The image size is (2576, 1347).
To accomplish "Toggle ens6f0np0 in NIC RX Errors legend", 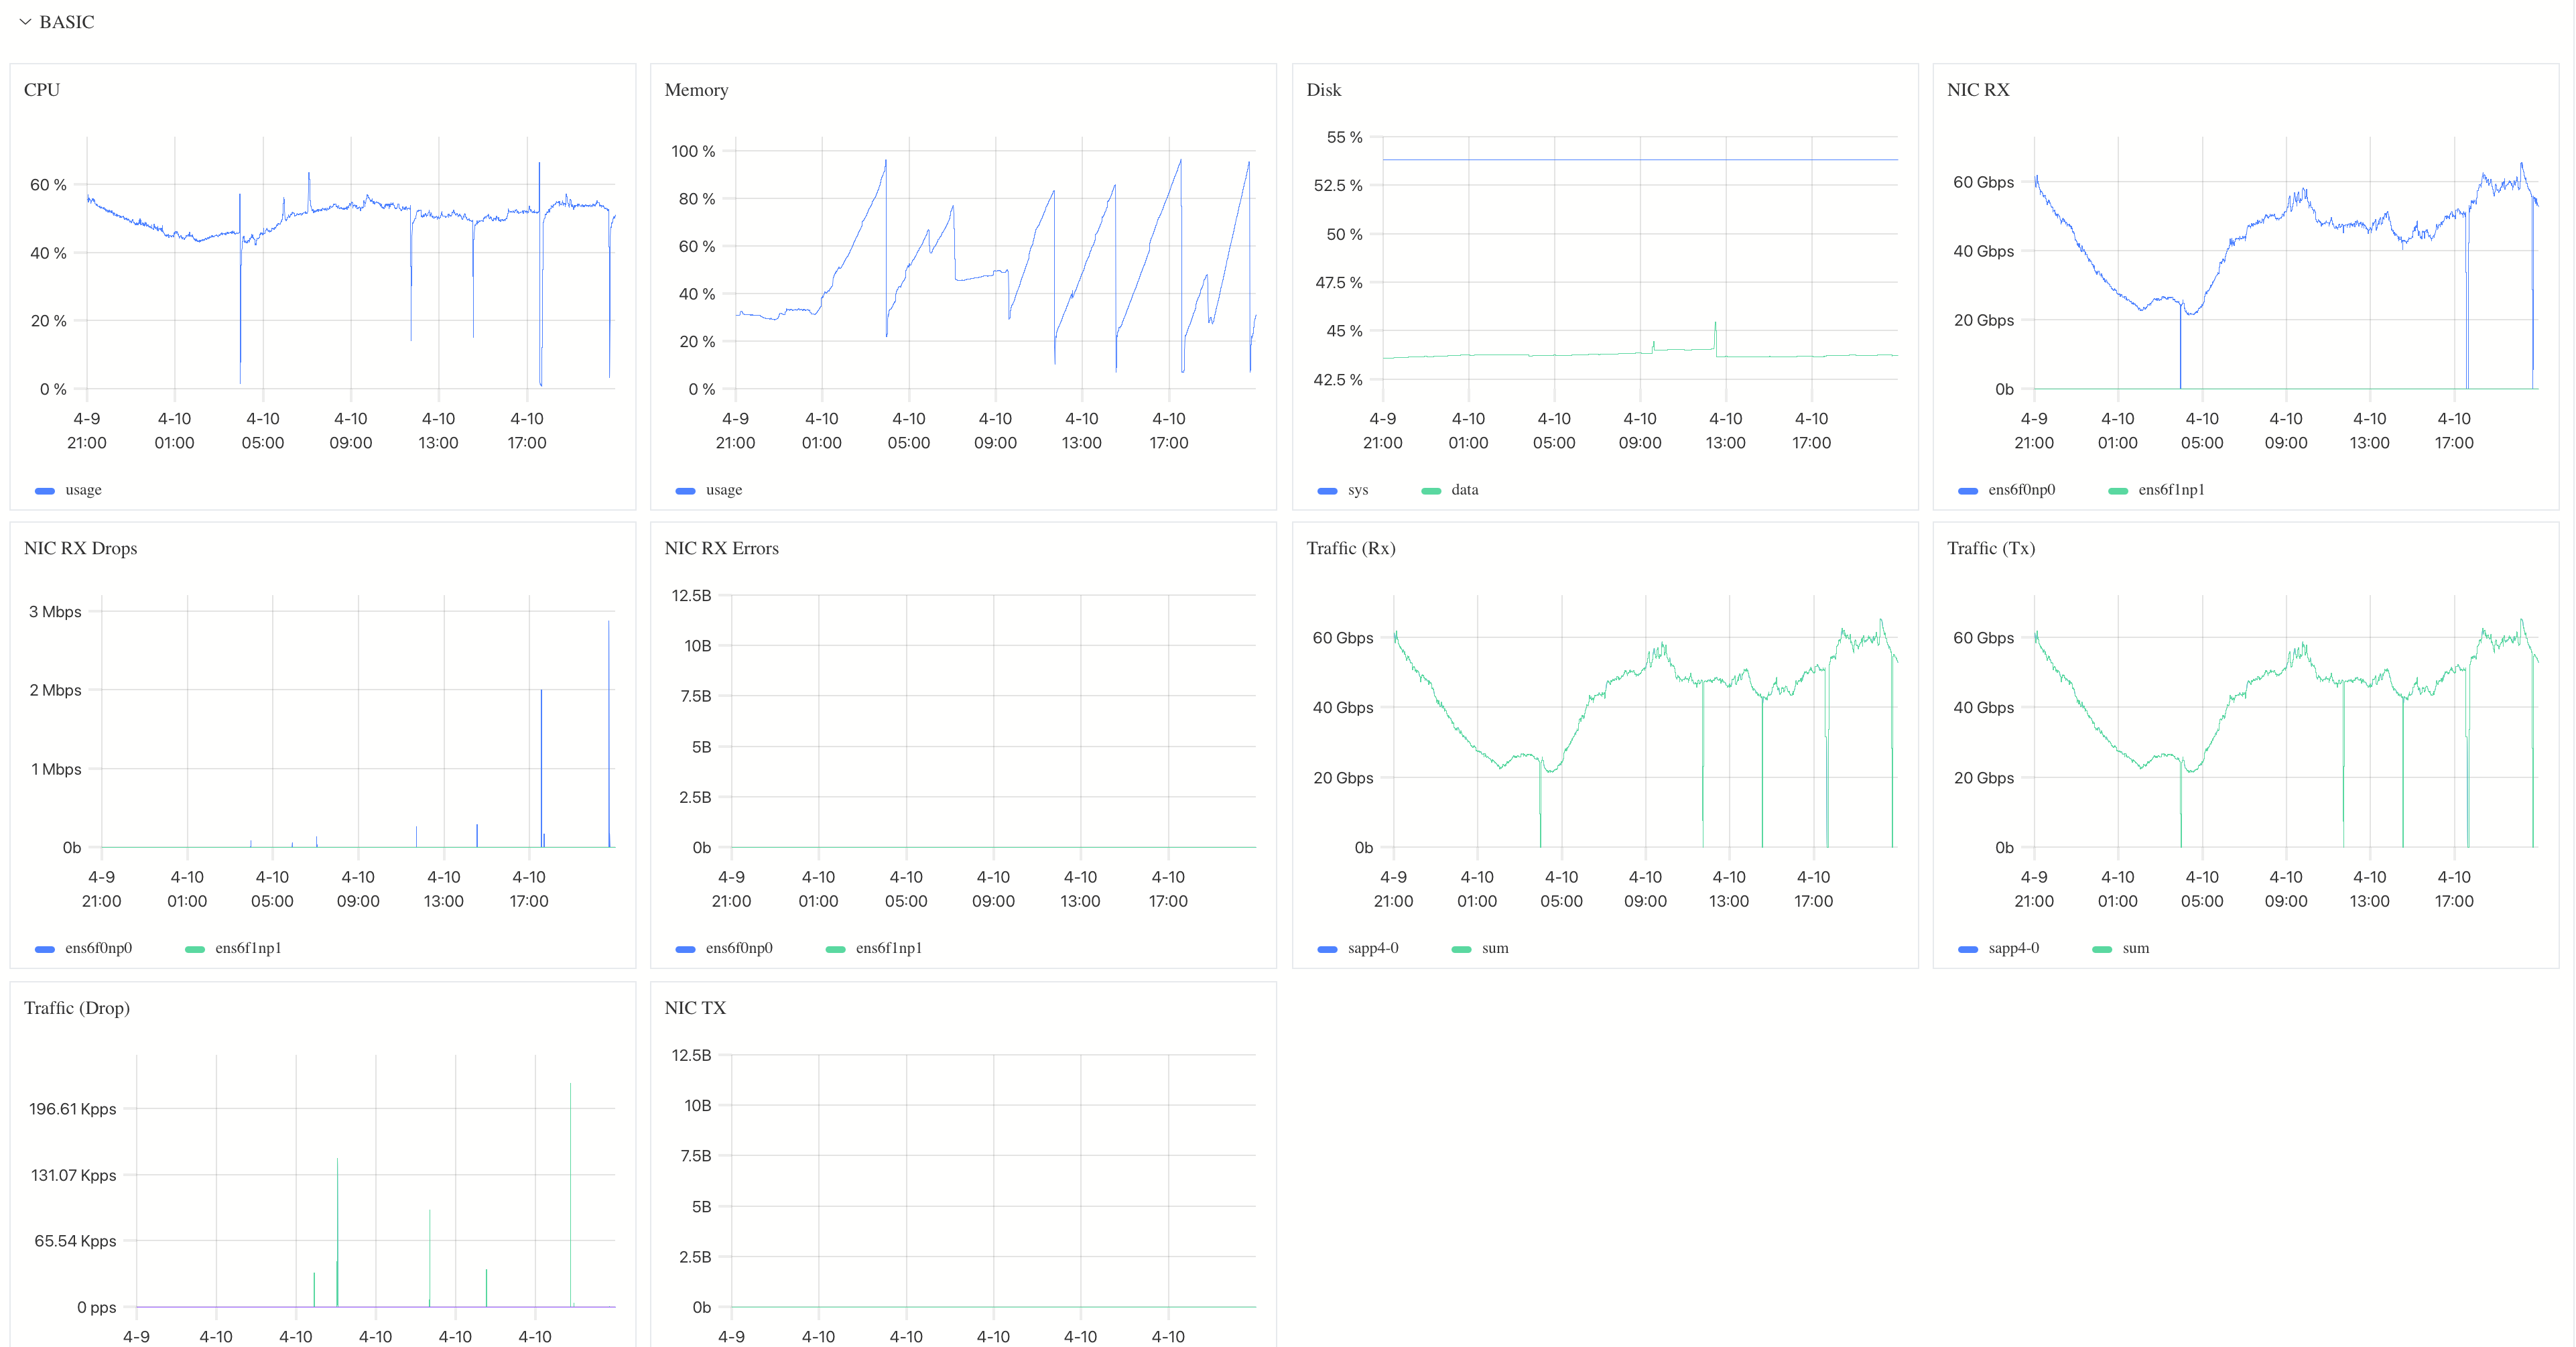I will point(738,948).
